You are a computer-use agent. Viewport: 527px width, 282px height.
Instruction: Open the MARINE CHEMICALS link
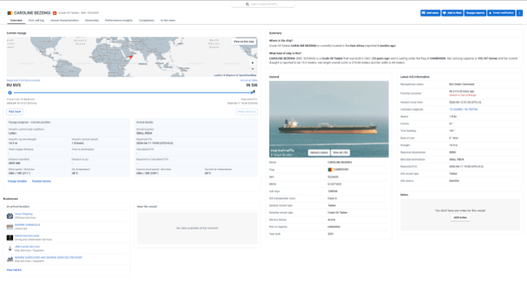(x=27, y=225)
